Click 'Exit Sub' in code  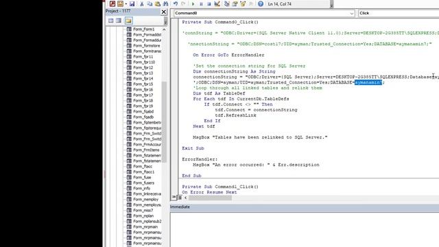click(193, 148)
